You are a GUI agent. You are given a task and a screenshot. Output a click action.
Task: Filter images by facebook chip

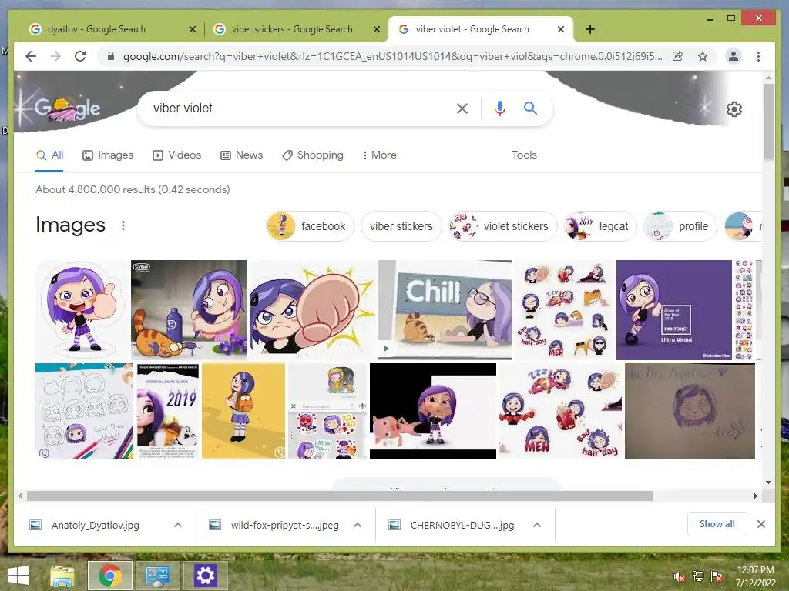pyautogui.click(x=310, y=226)
